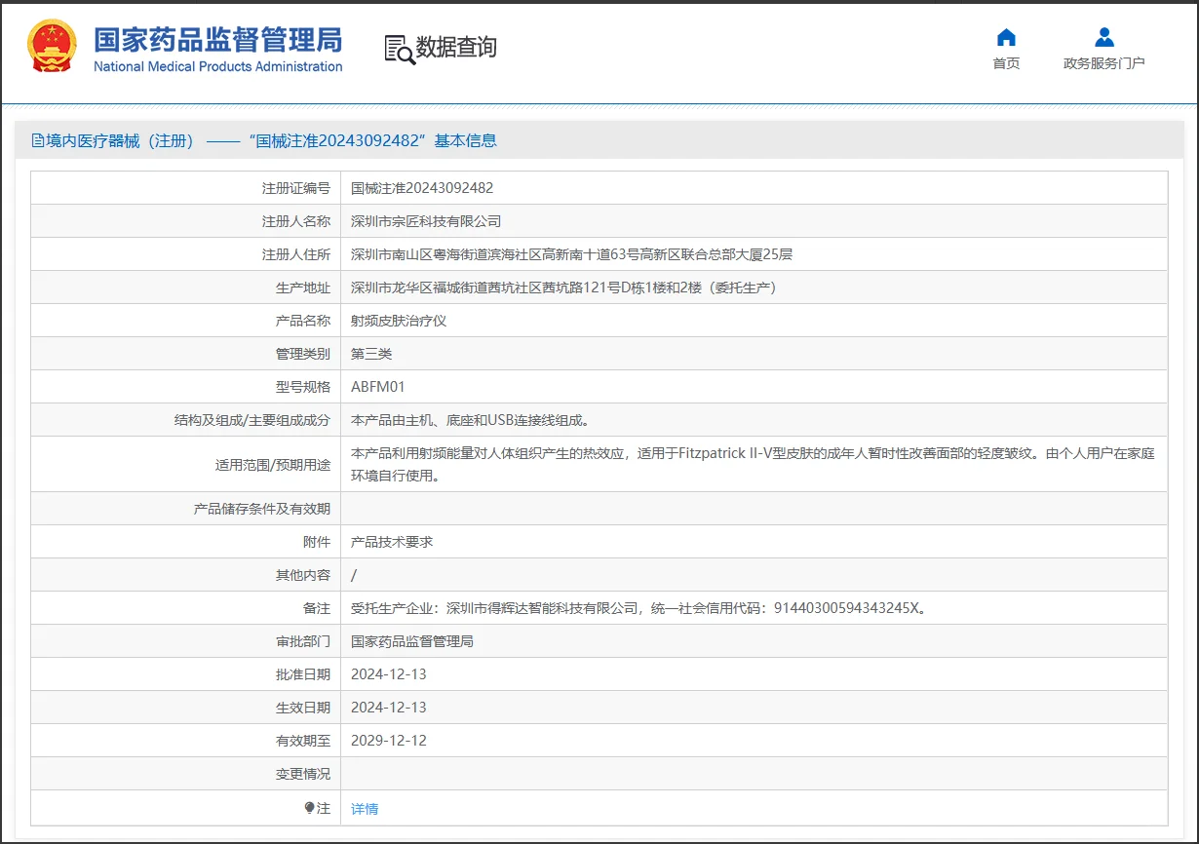Click the 首页 home icon

tap(1006, 37)
